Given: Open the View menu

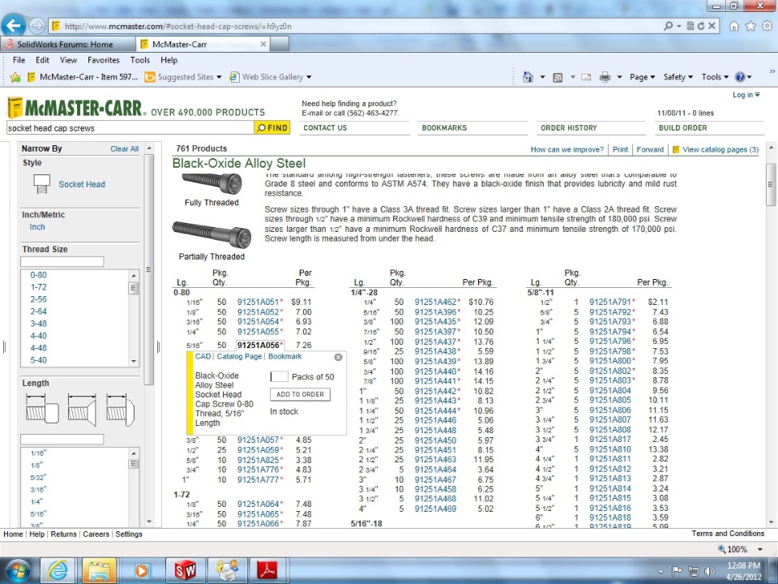Looking at the screenshot, I should click(x=68, y=60).
